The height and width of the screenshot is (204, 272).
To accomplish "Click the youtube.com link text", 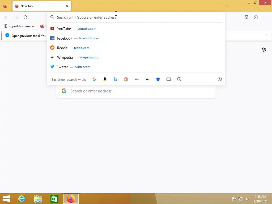I will (87, 29).
